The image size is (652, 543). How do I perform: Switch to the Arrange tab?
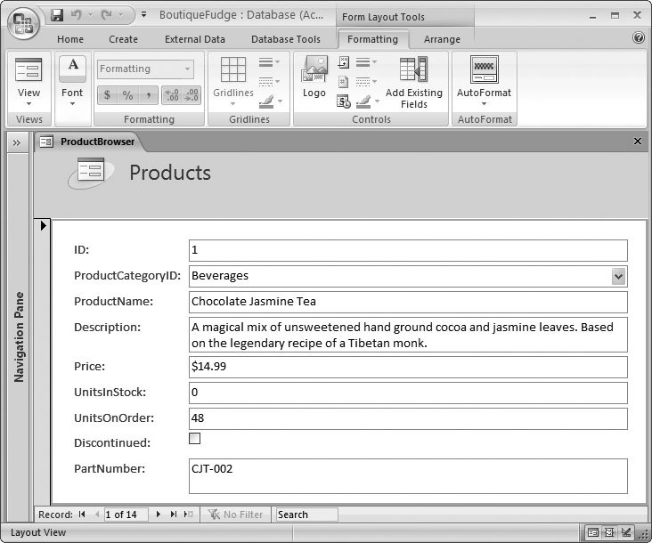click(x=442, y=39)
